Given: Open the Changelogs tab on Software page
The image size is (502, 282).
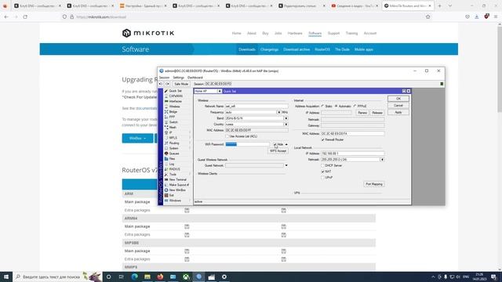Looking at the screenshot, I should [269, 49].
